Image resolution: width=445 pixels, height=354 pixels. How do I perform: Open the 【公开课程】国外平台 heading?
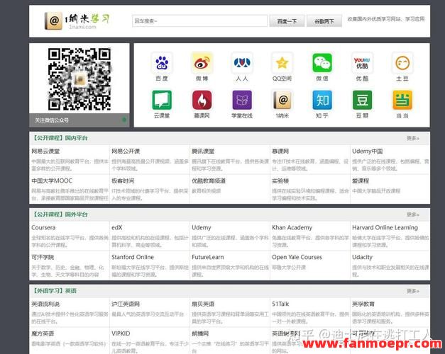[x=60, y=215]
